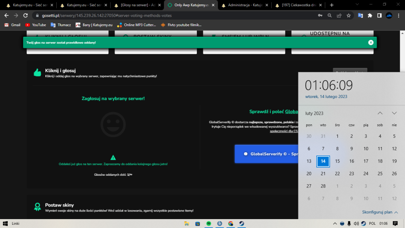Bookmark this page with star icon

pyautogui.click(x=349, y=15)
